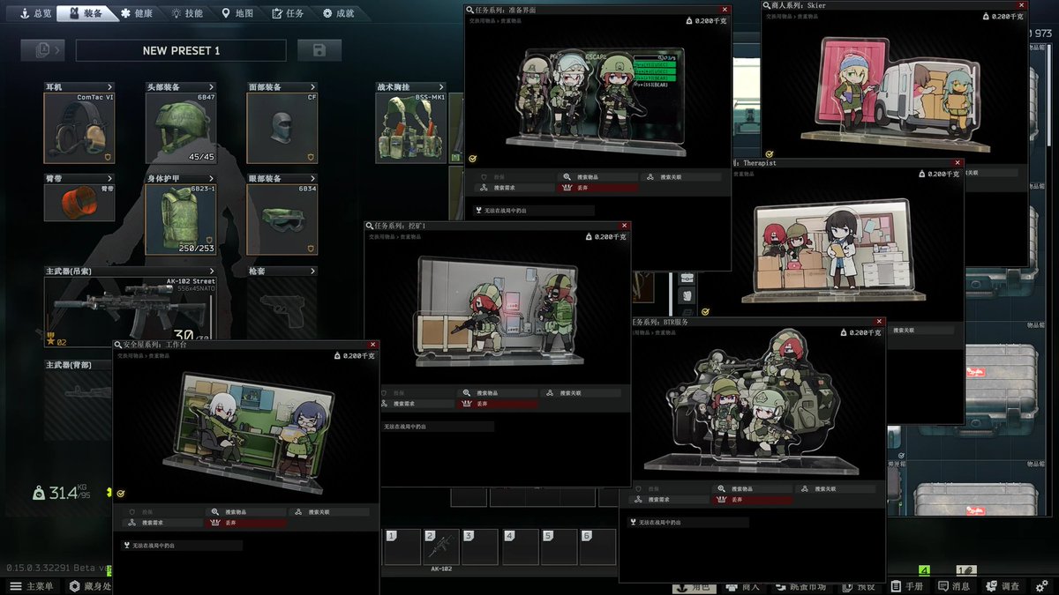Image resolution: width=1059 pixels, height=595 pixels.
Task: Click red 丢弃 discard in 挖矿1 window
Action: [497, 404]
